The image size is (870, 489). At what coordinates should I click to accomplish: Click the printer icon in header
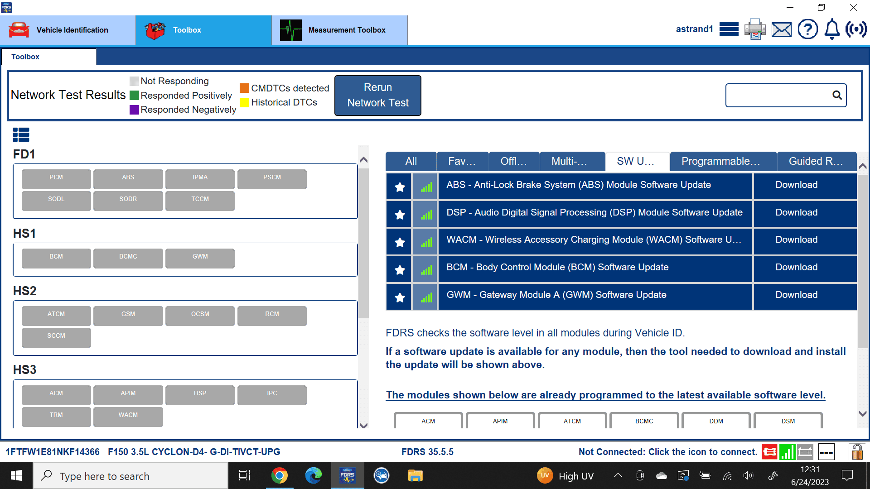pyautogui.click(x=755, y=29)
